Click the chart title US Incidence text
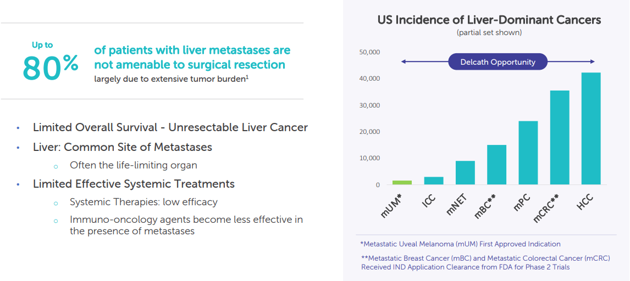The image size is (630, 281). (x=489, y=20)
